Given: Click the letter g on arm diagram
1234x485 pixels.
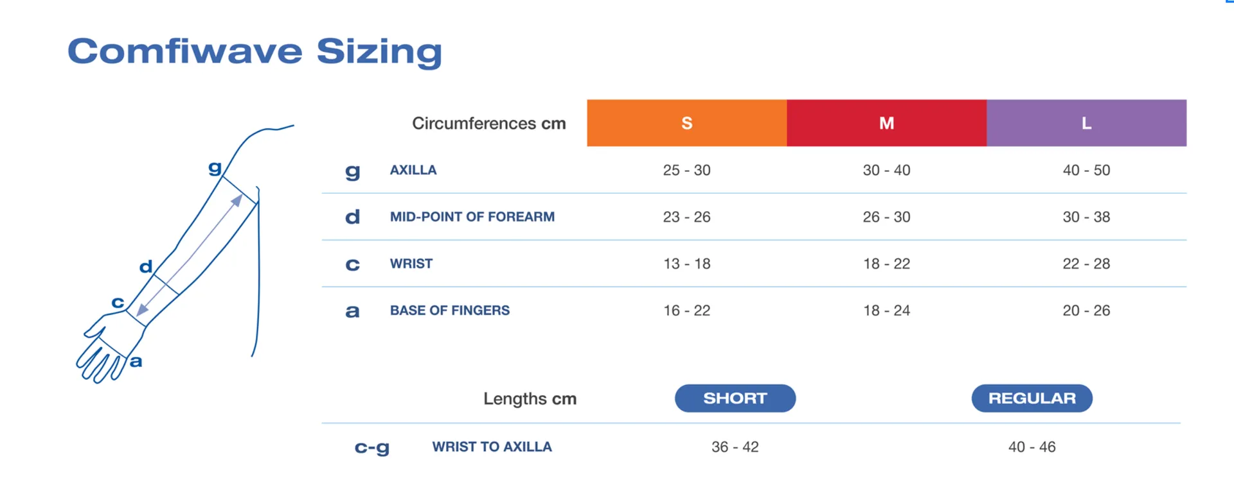Looking at the screenshot, I should point(215,168).
